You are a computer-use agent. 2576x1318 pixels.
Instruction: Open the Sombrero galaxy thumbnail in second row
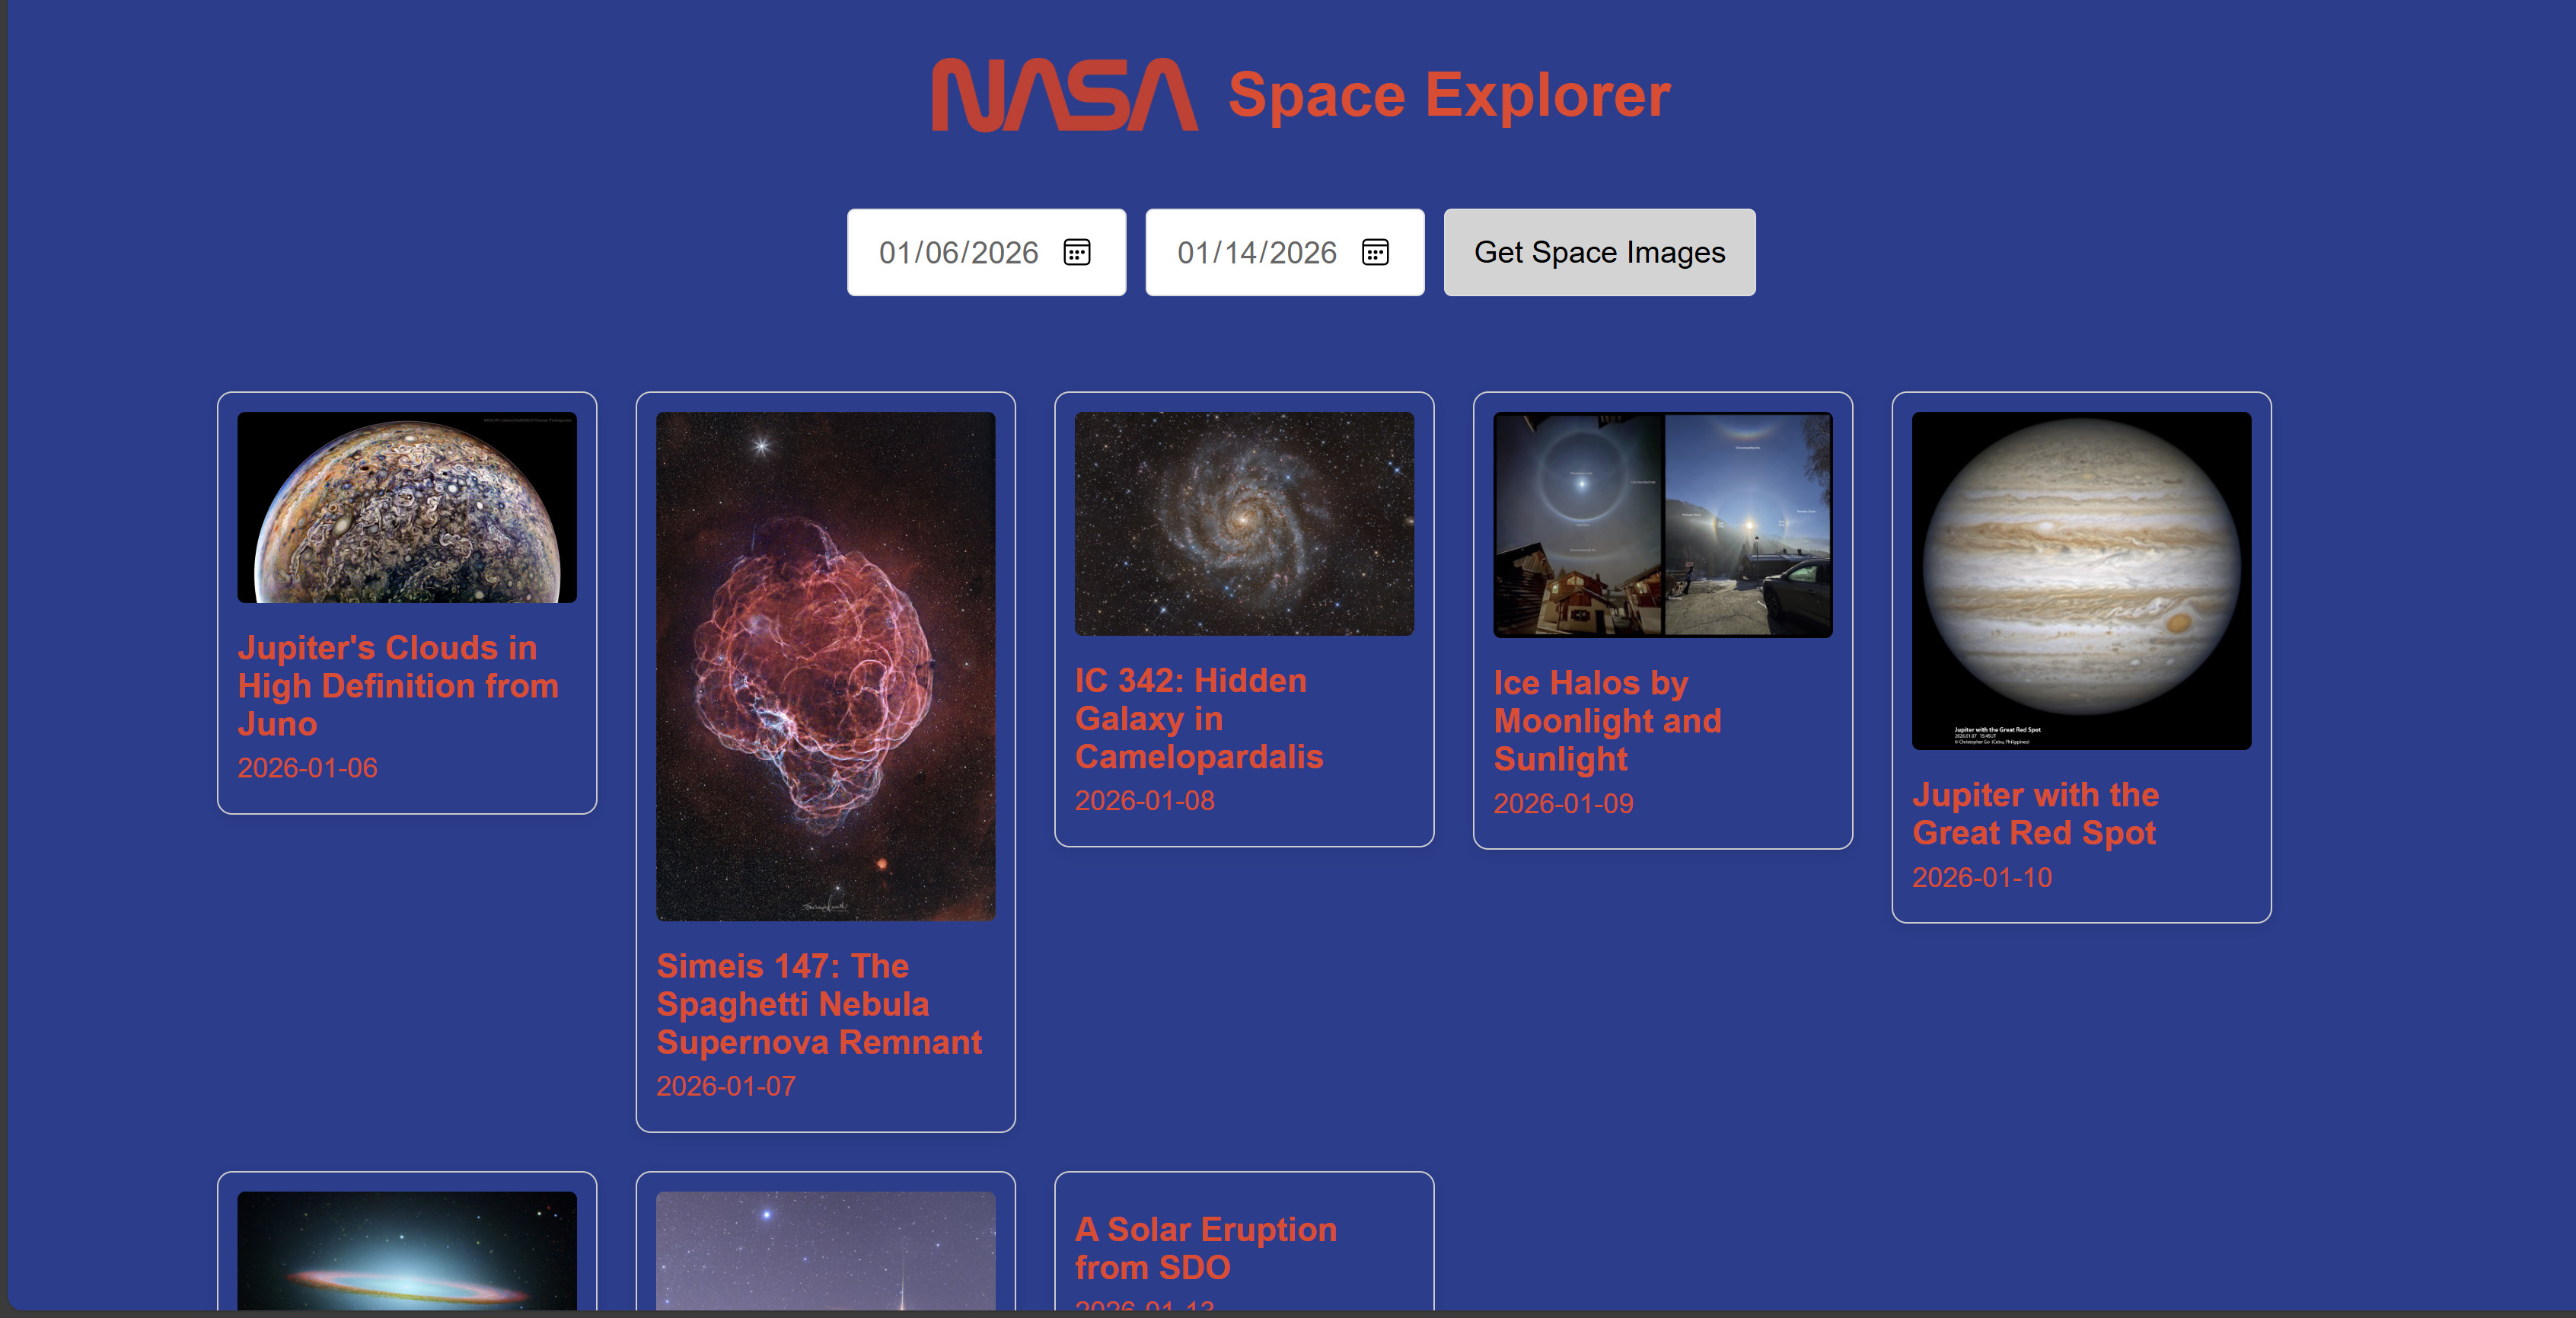[407, 1250]
